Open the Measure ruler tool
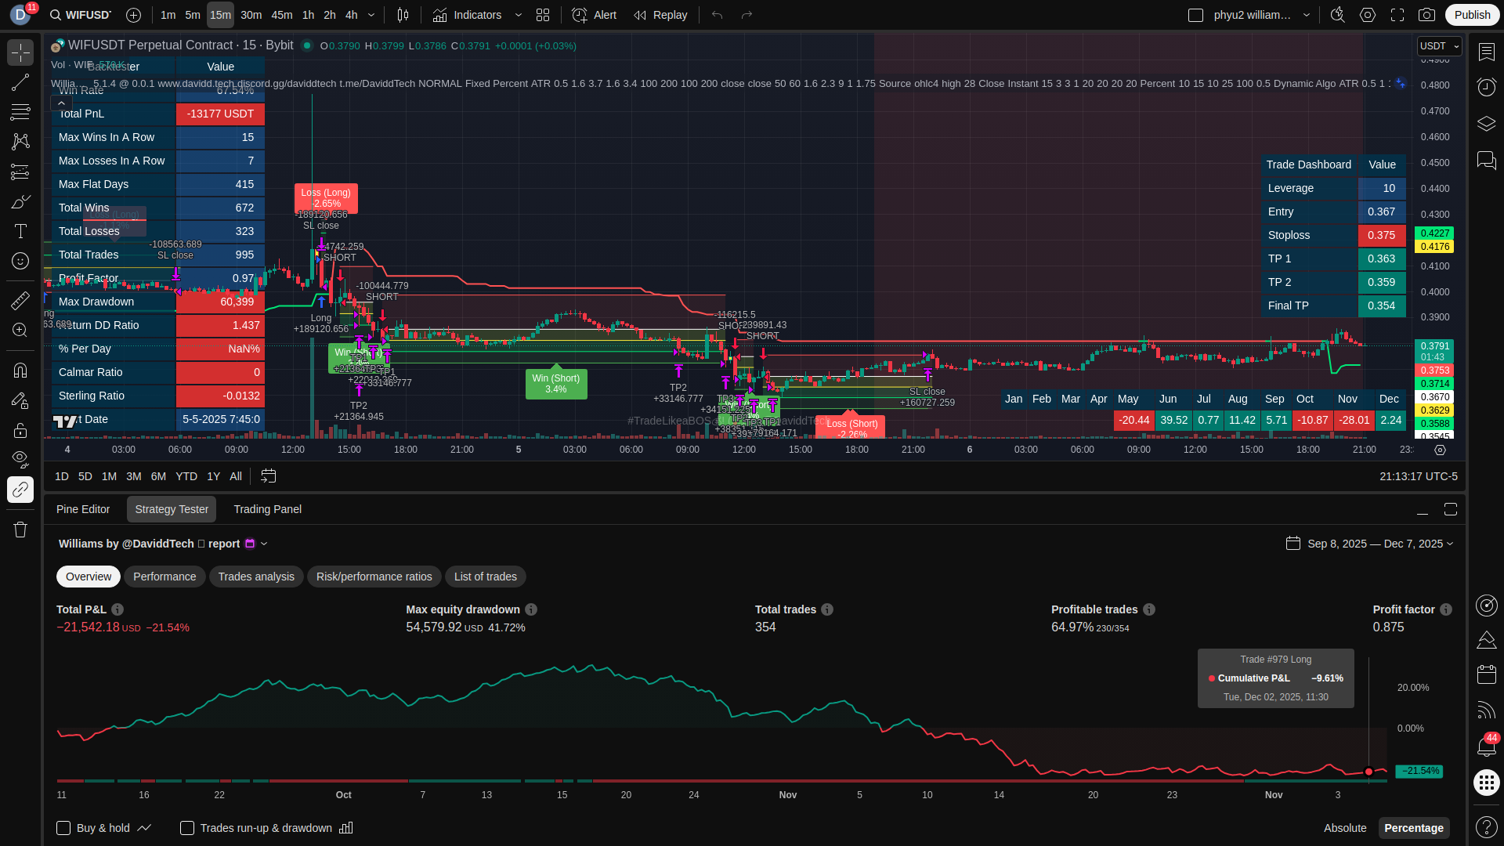Viewport: 1504px width, 846px height. [20, 301]
